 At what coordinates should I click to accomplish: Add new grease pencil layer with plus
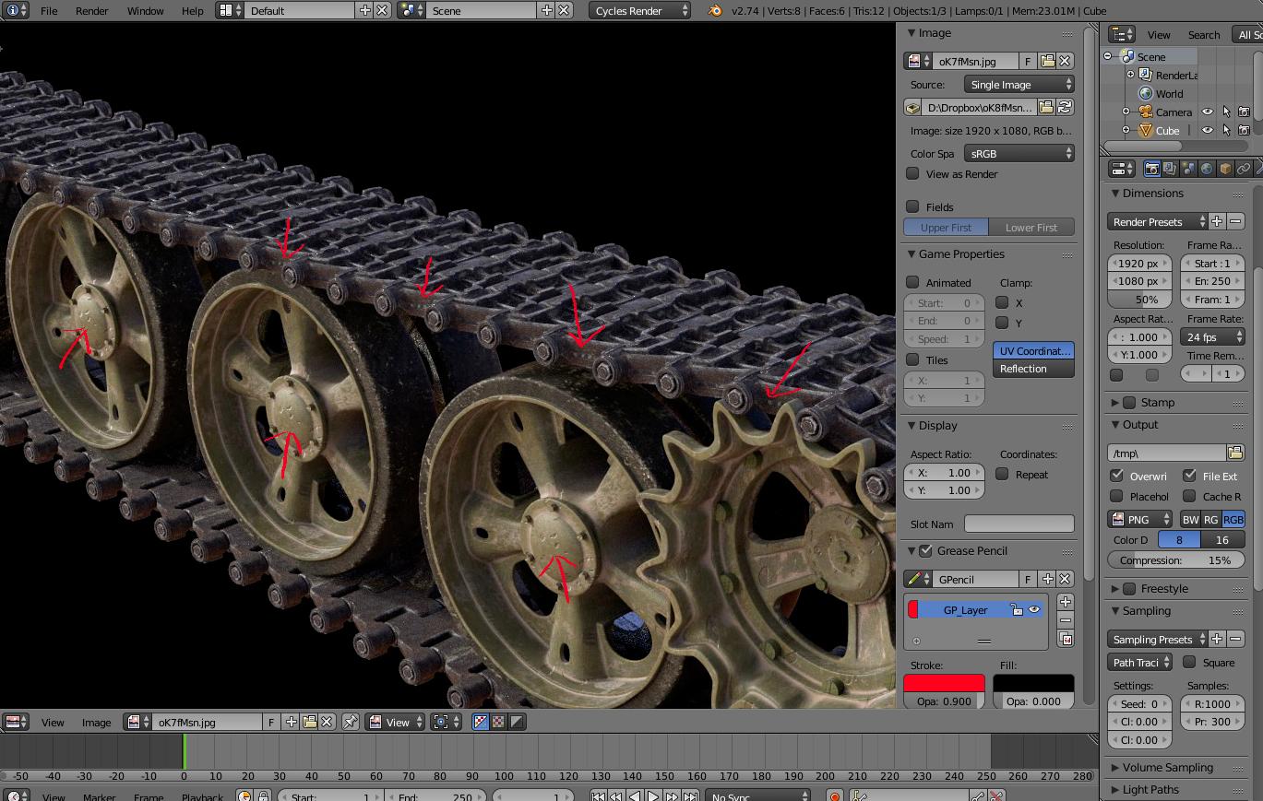(x=1066, y=601)
